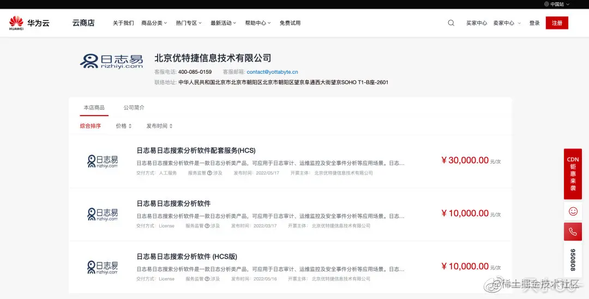The image size is (589, 299).
Task: Open the contact@yottabyte.cn email link
Action: (272, 71)
